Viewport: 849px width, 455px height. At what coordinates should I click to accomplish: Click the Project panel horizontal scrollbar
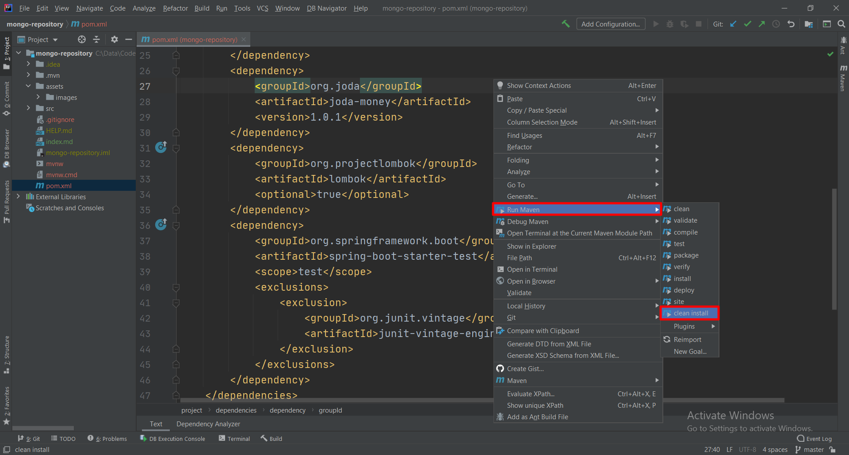43,428
